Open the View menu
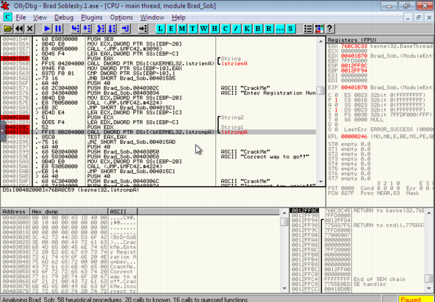The image size is (435, 302). click(x=40, y=18)
